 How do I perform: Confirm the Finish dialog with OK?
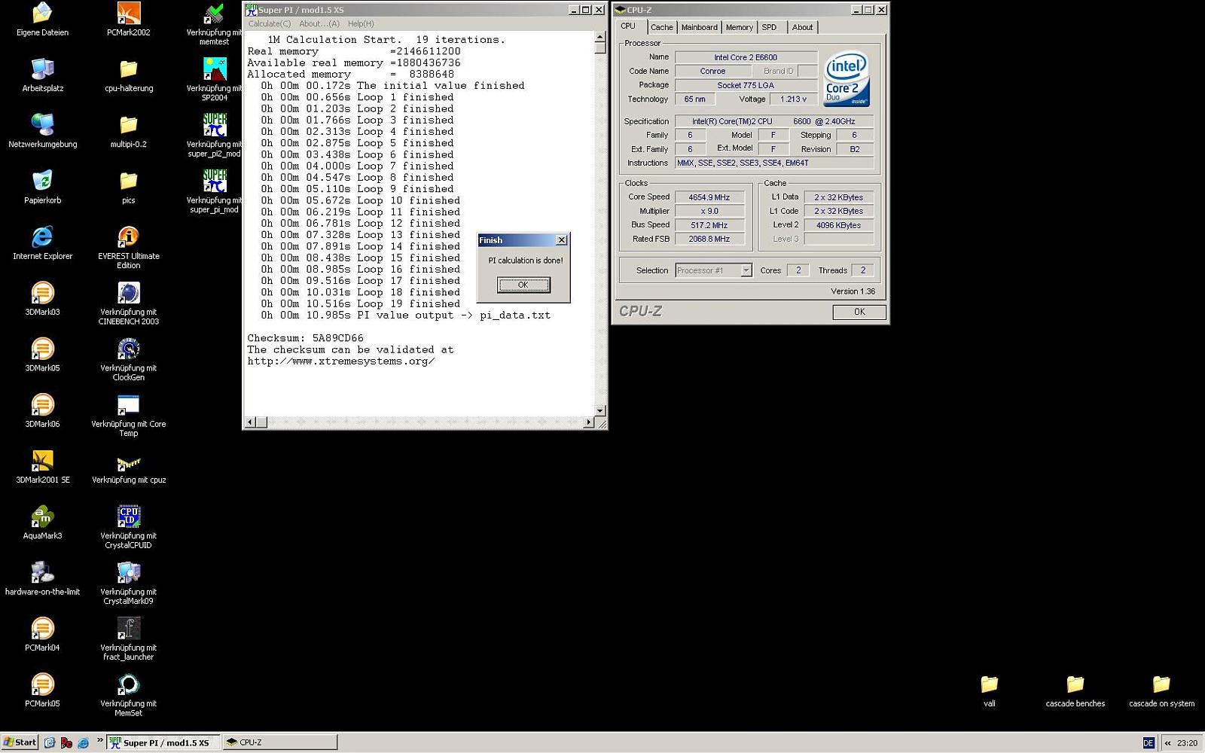coord(523,285)
